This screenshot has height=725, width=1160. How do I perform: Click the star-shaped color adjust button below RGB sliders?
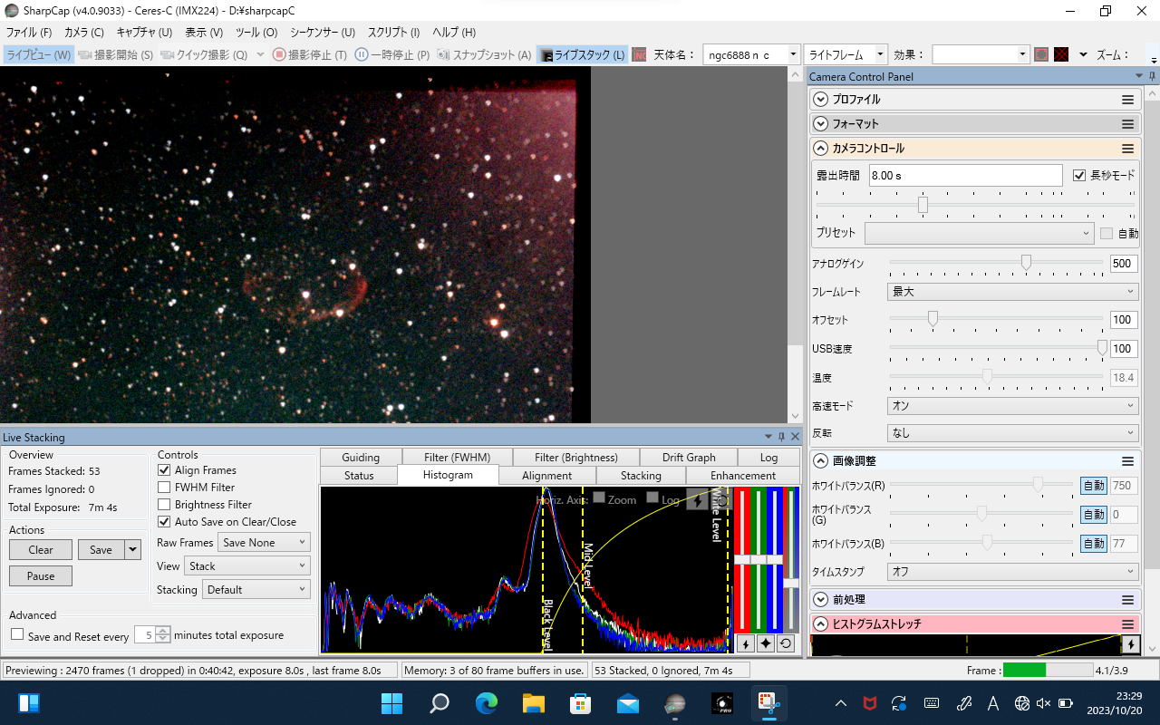coord(766,643)
